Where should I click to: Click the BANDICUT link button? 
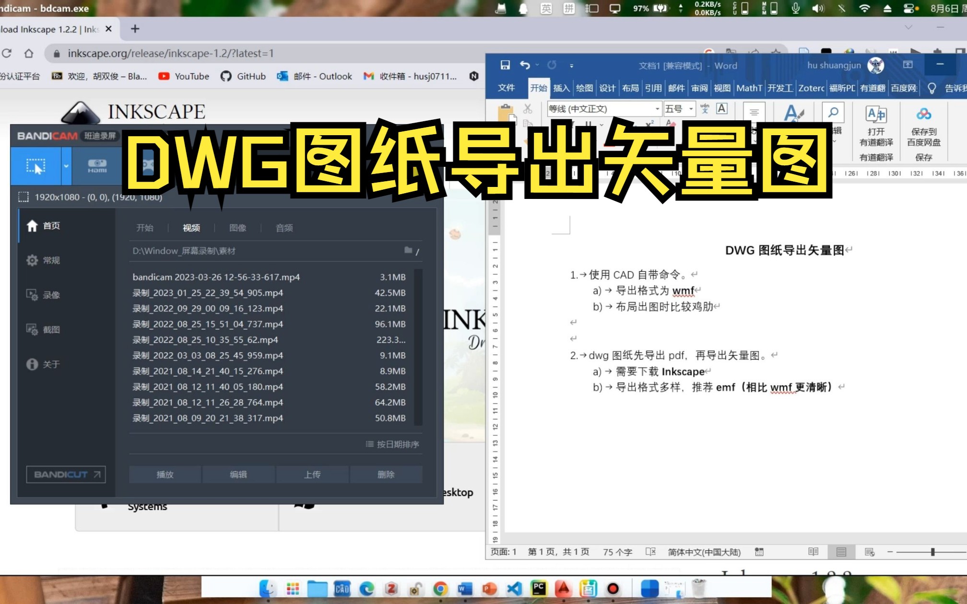coord(66,475)
